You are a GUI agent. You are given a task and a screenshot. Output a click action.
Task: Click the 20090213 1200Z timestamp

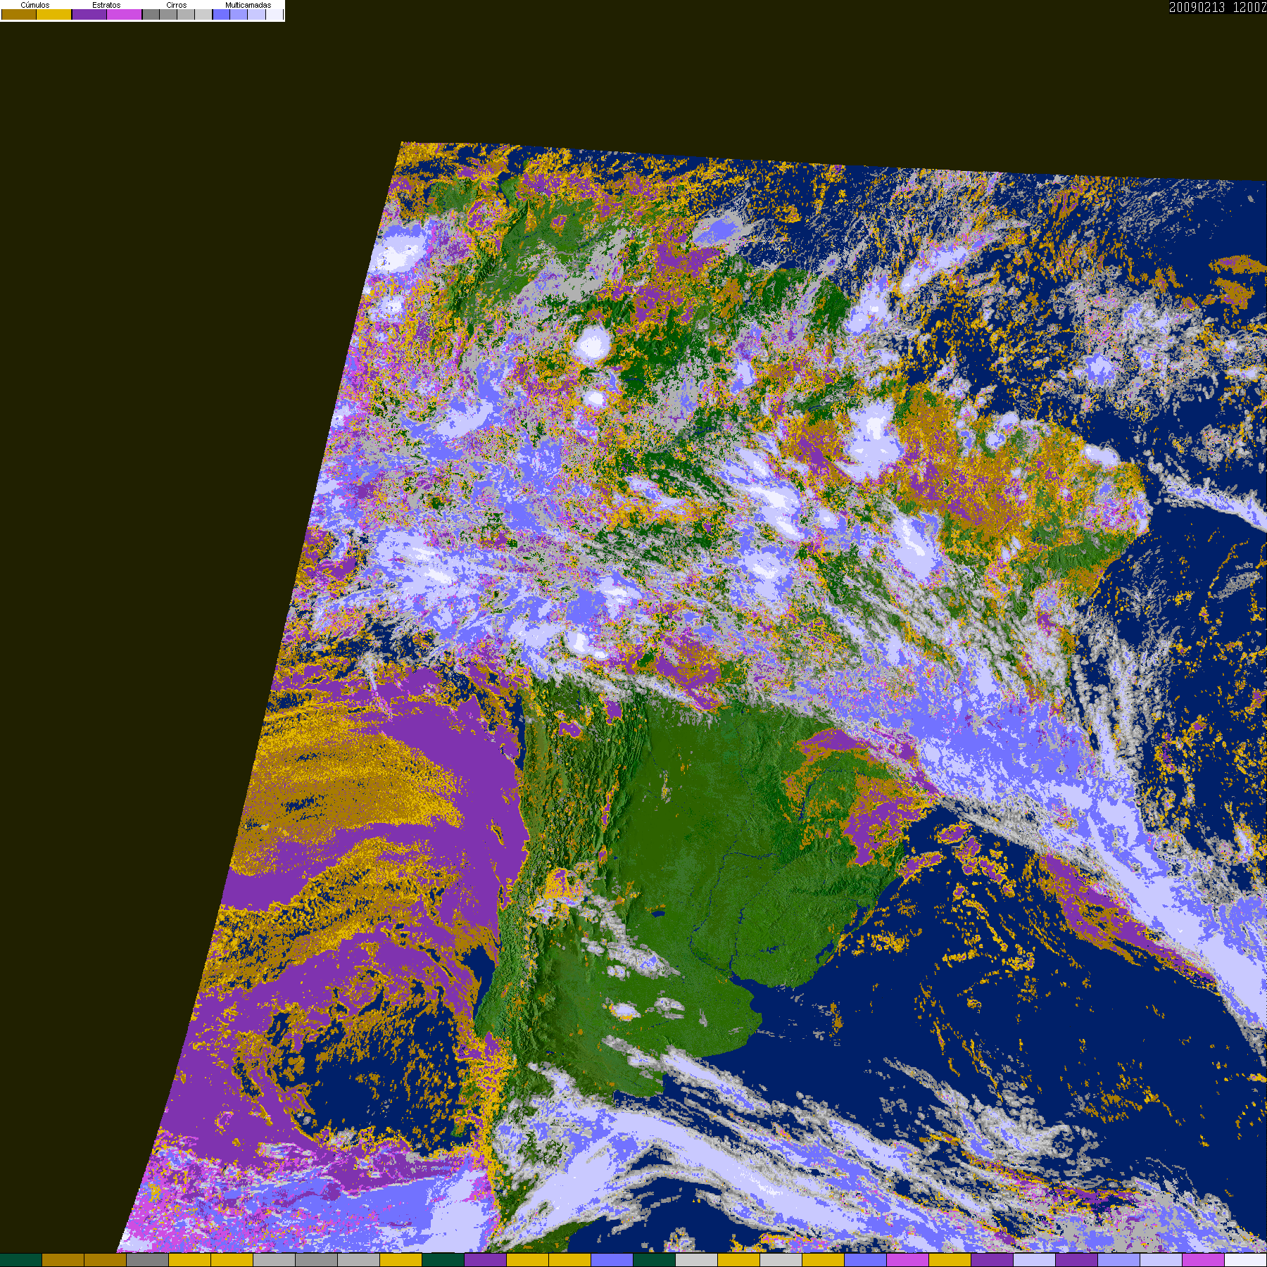click(x=1218, y=7)
